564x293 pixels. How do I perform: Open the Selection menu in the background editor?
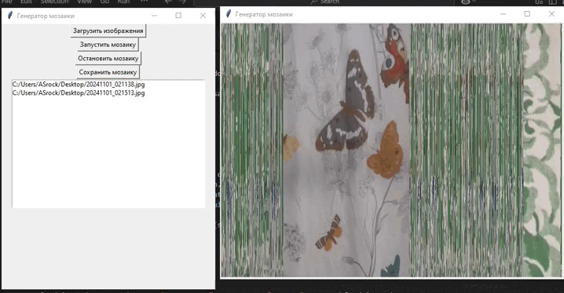point(54,2)
